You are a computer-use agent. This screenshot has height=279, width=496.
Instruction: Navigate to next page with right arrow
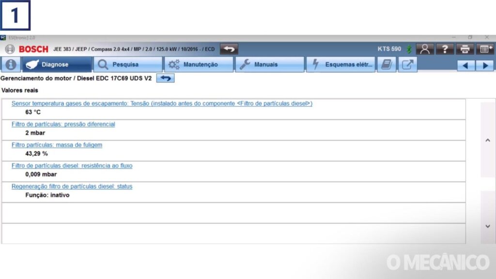click(484, 65)
